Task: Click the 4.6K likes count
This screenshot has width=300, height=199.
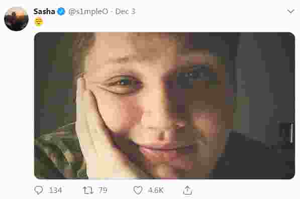Action: point(156,190)
